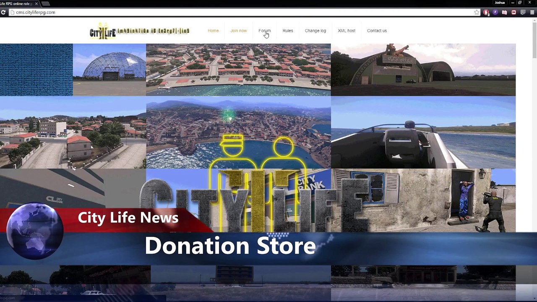Open the Forum navigation link
The image size is (537, 302).
pyautogui.click(x=264, y=31)
